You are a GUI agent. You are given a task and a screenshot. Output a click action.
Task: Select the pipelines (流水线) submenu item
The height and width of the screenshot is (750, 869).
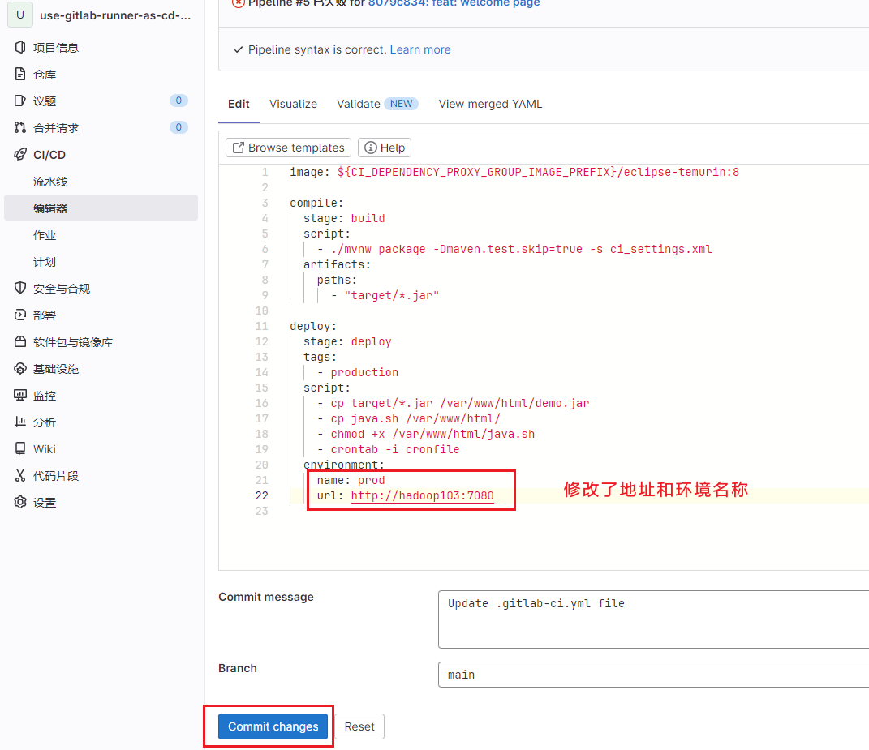coord(50,182)
